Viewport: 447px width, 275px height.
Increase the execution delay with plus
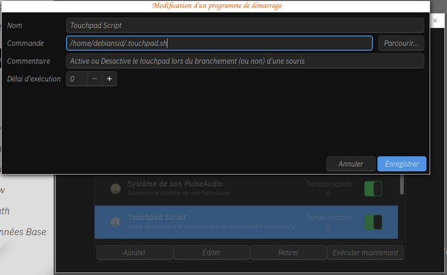click(109, 79)
